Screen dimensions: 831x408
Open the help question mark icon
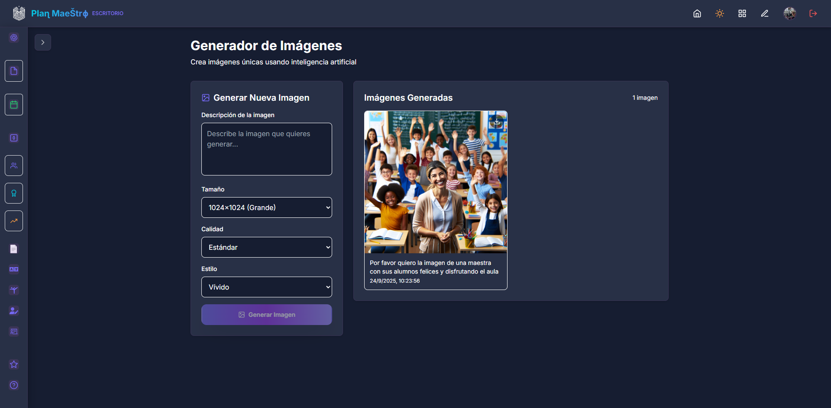coord(14,385)
